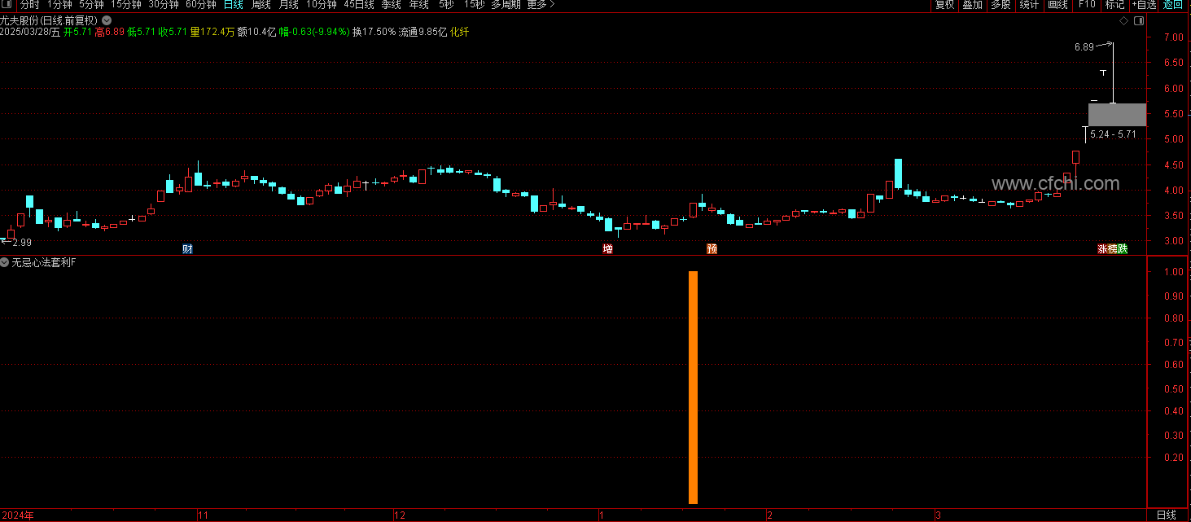Click the 画线 drawing button
The height and width of the screenshot is (522, 1191).
tap(1057, 5)
